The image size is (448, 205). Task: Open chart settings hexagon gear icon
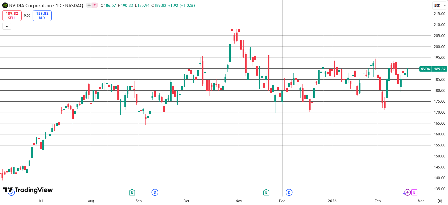pyautogui.click(x=440, y=201)
